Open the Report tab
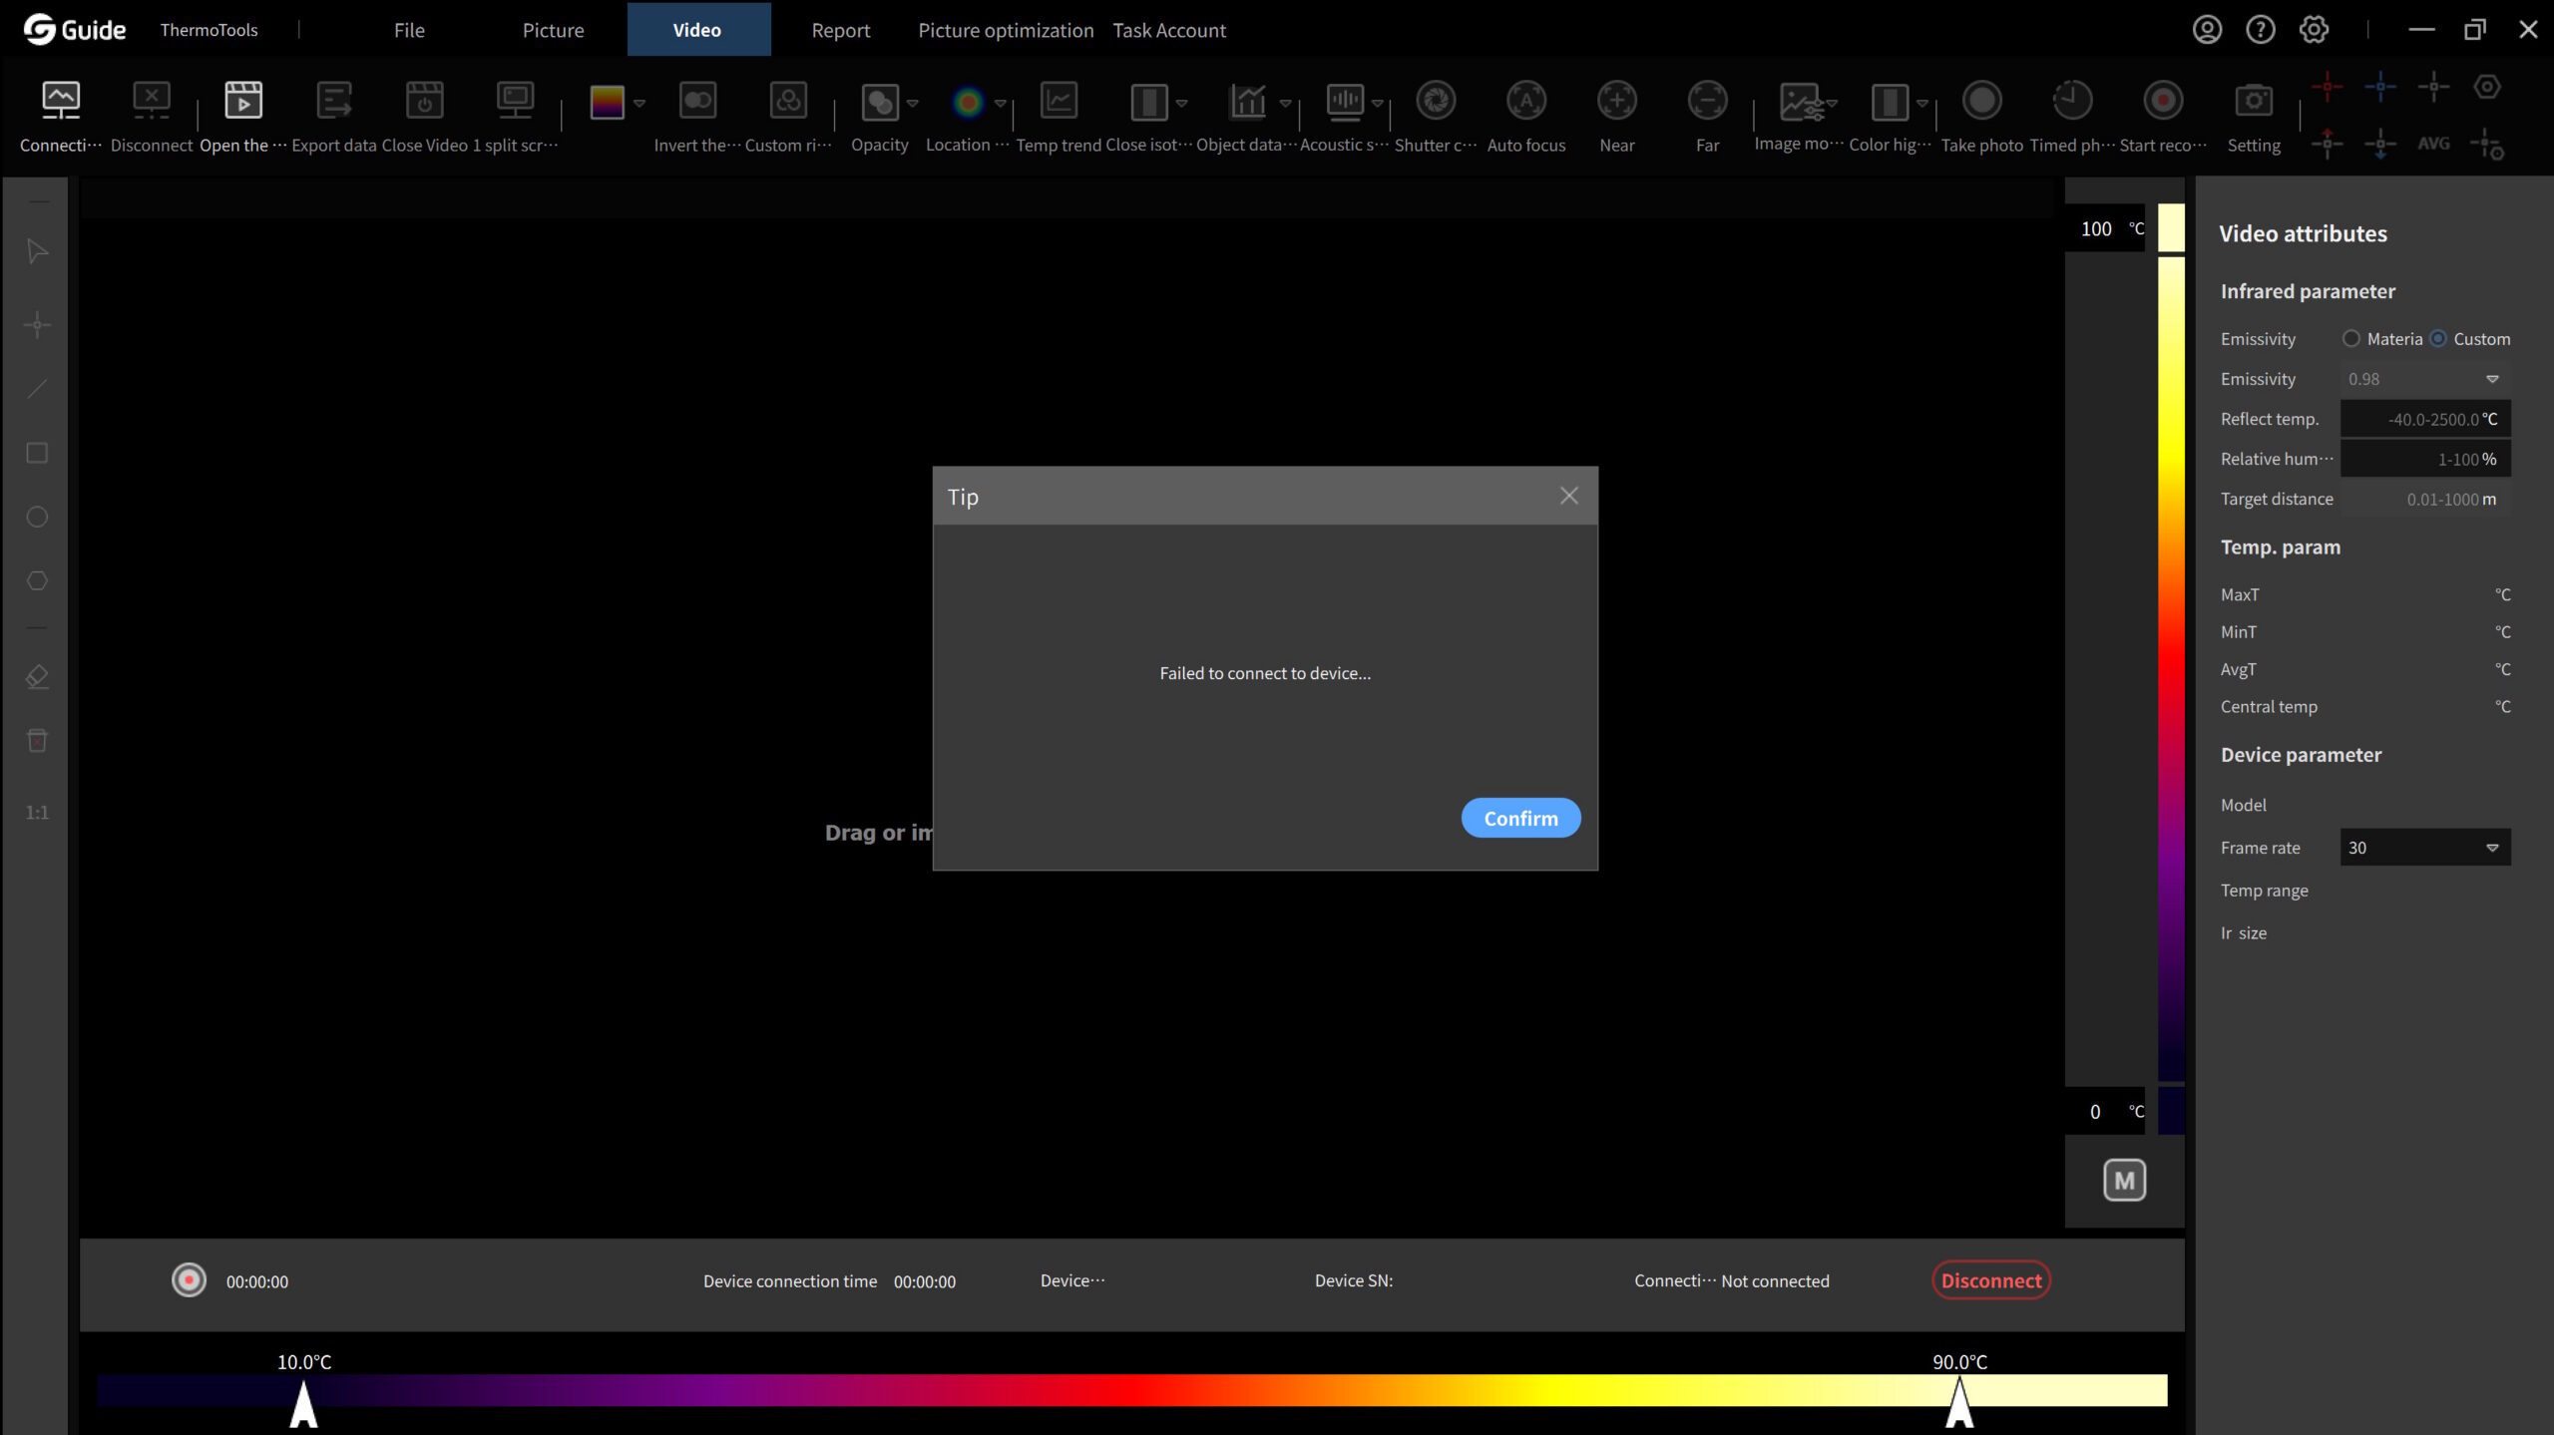The height and width of the screenshot is (1435, 2554). pyautogui.click(x=840, y=30)
